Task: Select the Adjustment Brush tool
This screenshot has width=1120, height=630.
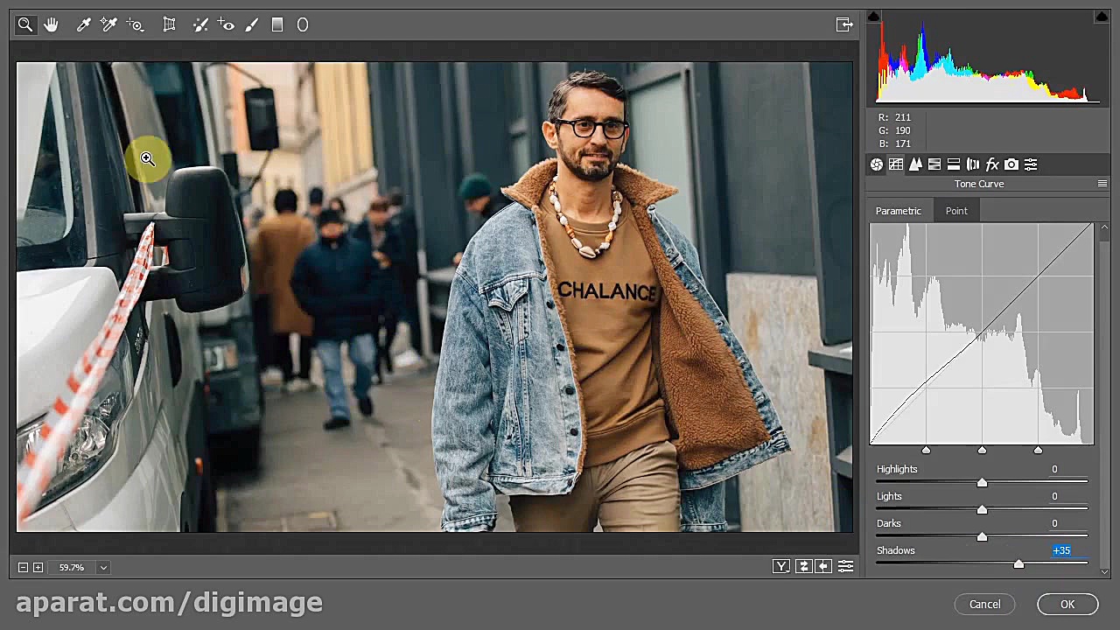Action: click(x=252, y=25)
